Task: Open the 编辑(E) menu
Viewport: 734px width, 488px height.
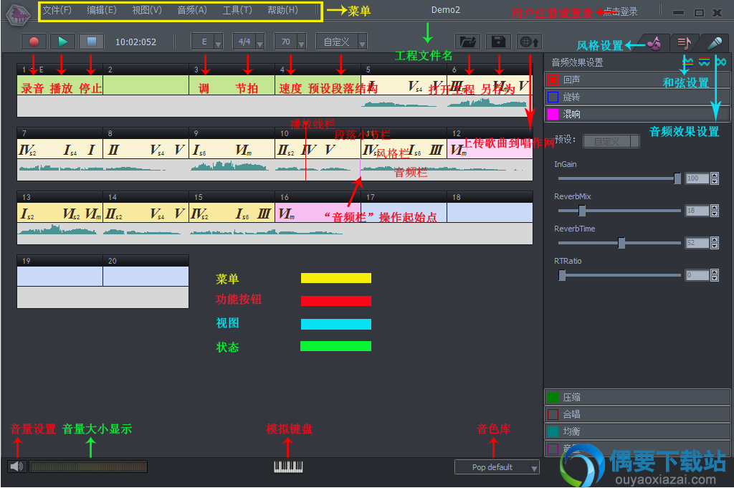Action: click(x=102, y=10)
